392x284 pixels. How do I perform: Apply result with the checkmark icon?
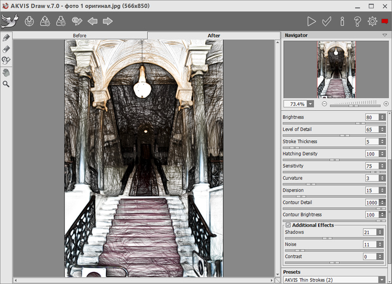[x=326, y=21]
